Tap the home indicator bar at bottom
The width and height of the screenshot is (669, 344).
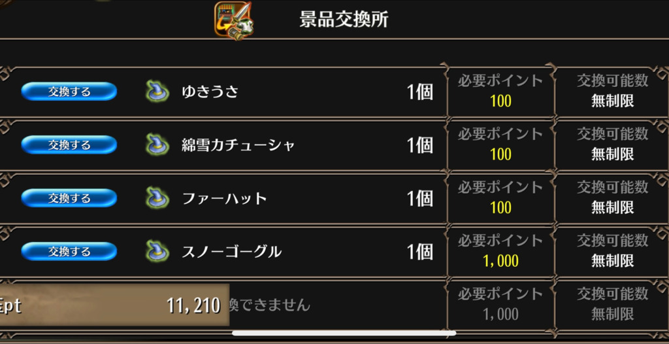coord(344,333)
